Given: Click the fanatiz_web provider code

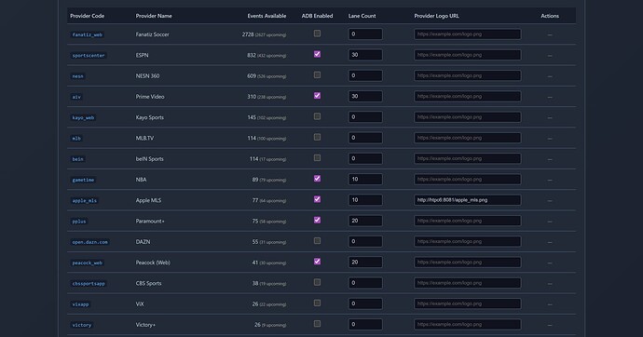Looking at the screenshot, I should coord(87,34).
